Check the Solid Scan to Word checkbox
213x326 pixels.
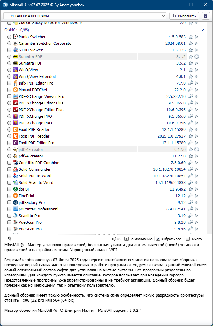pos(9,182)
